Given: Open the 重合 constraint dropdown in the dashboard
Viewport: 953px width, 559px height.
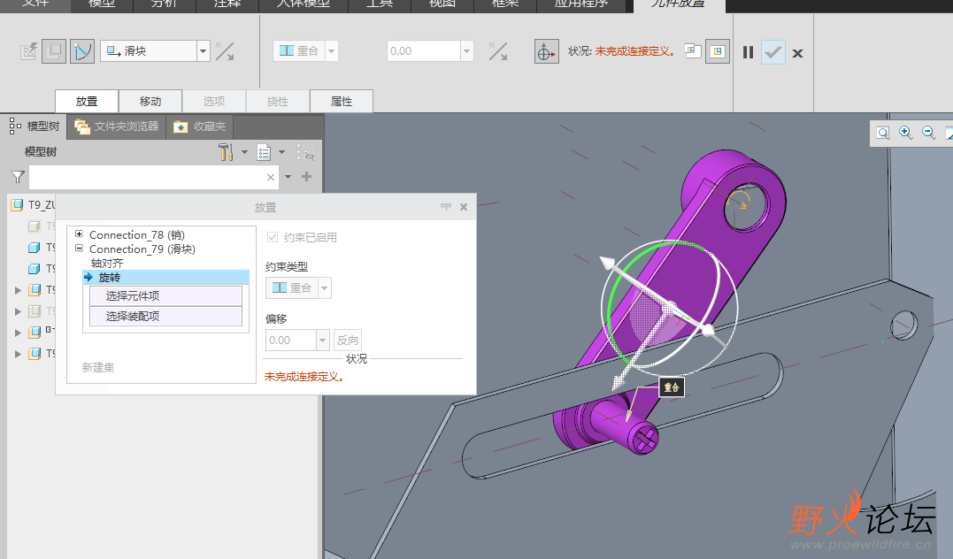Looking at the screenshot, I should tap(331, 51).
